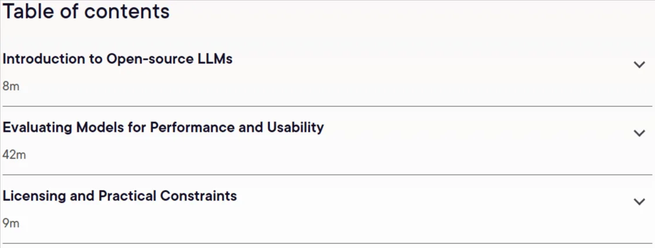The image size is (655, 248).
Task: Click the 9m duration label
Action: click(x=11, y=223)
